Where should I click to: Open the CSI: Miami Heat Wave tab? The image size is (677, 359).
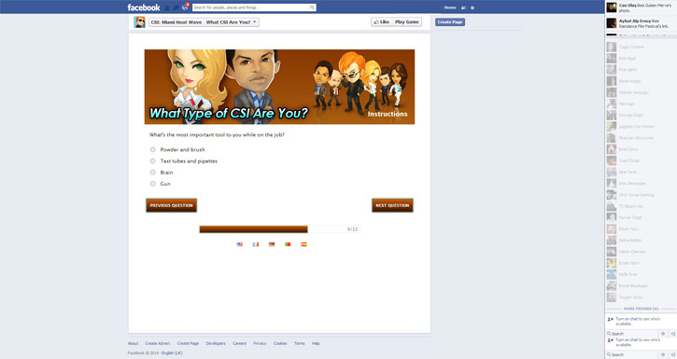pyautogui.click(x=176, y=22)
